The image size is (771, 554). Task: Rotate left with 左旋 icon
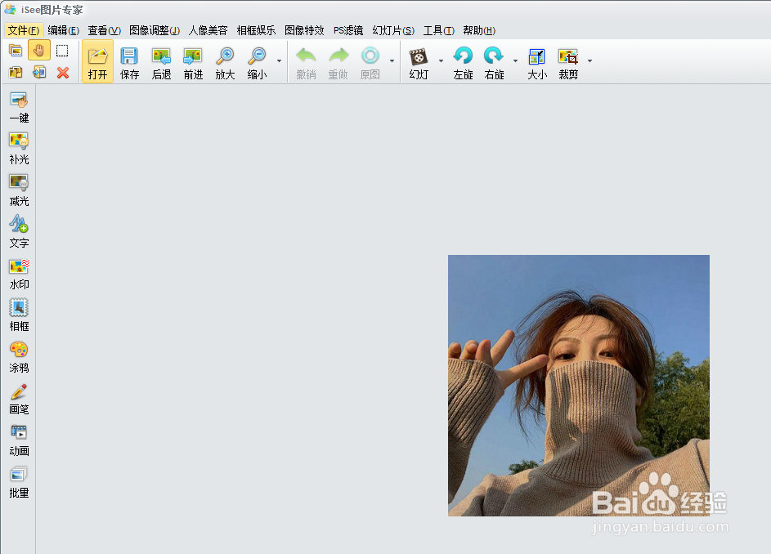coord(463,62)
